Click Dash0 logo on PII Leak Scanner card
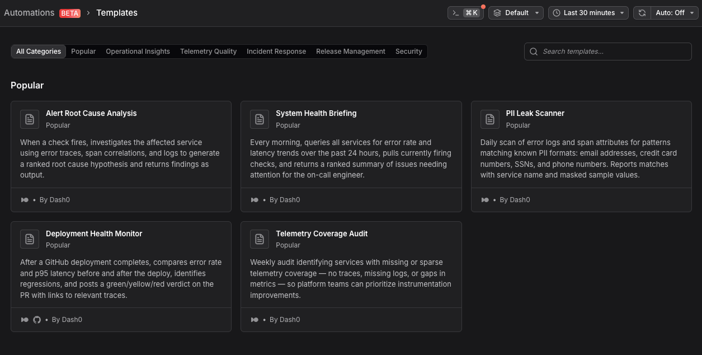 pos(485,200)
